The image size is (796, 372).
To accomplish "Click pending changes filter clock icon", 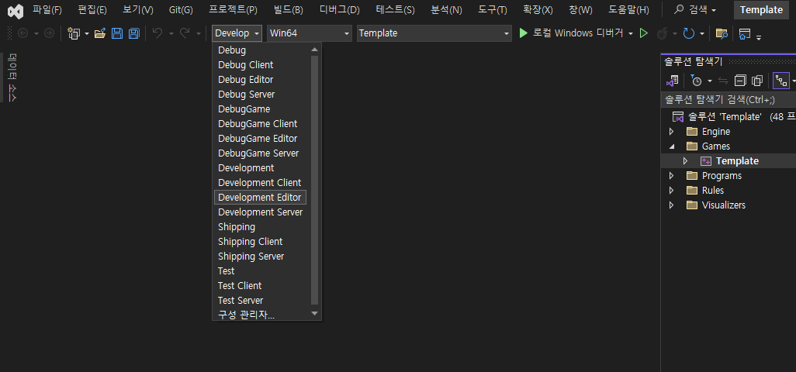I will click(696, 81).
